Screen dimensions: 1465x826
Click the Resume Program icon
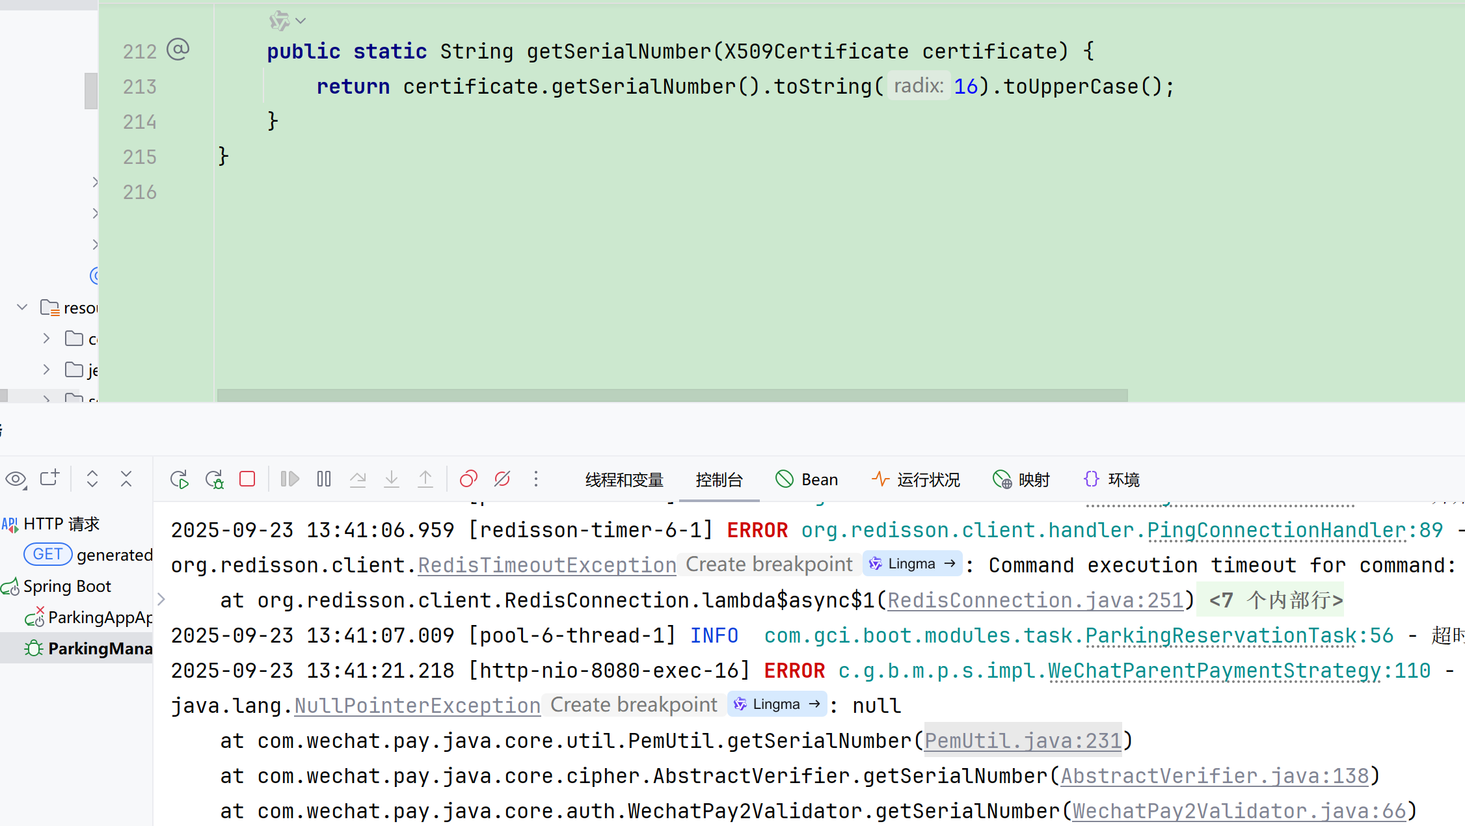289,479
